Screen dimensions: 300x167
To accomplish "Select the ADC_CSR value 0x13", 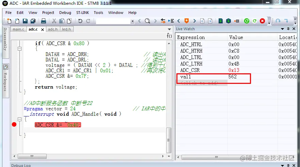I will 234,70.
